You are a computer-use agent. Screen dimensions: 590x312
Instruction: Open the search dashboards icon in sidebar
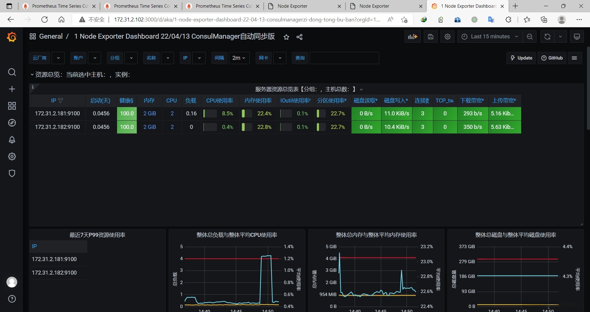pyautogui.click(x=12, y=72)
